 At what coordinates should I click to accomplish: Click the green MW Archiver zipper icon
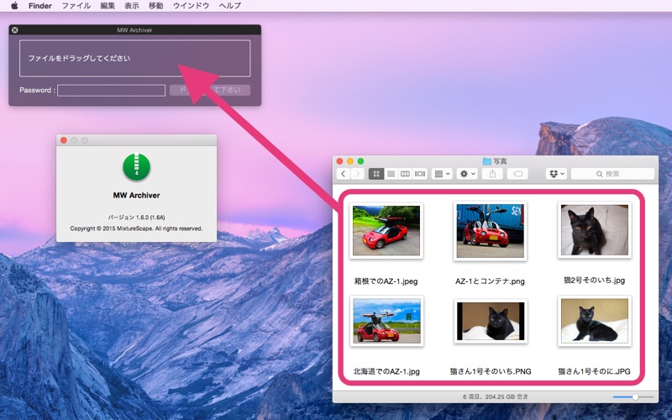pos(136,167)
